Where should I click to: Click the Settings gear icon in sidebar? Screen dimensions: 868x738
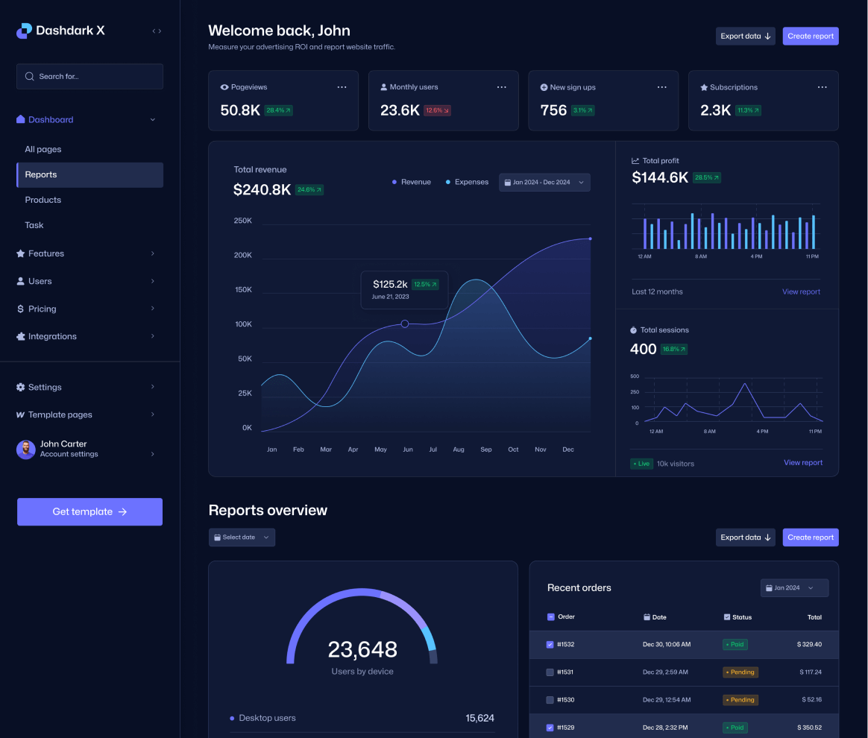click(19, 387)
